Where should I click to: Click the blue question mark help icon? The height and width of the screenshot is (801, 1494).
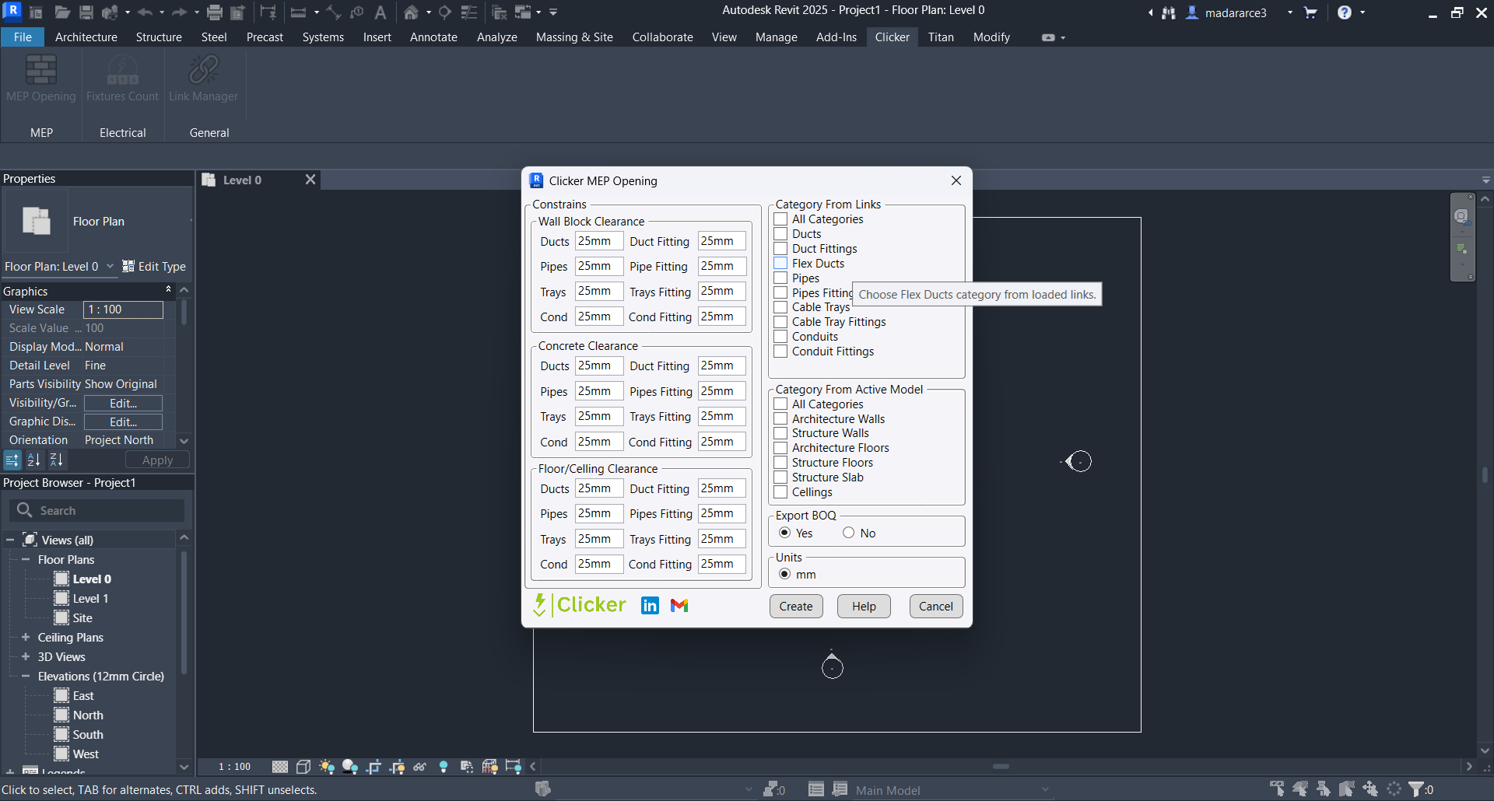(x=1345, y=12)
